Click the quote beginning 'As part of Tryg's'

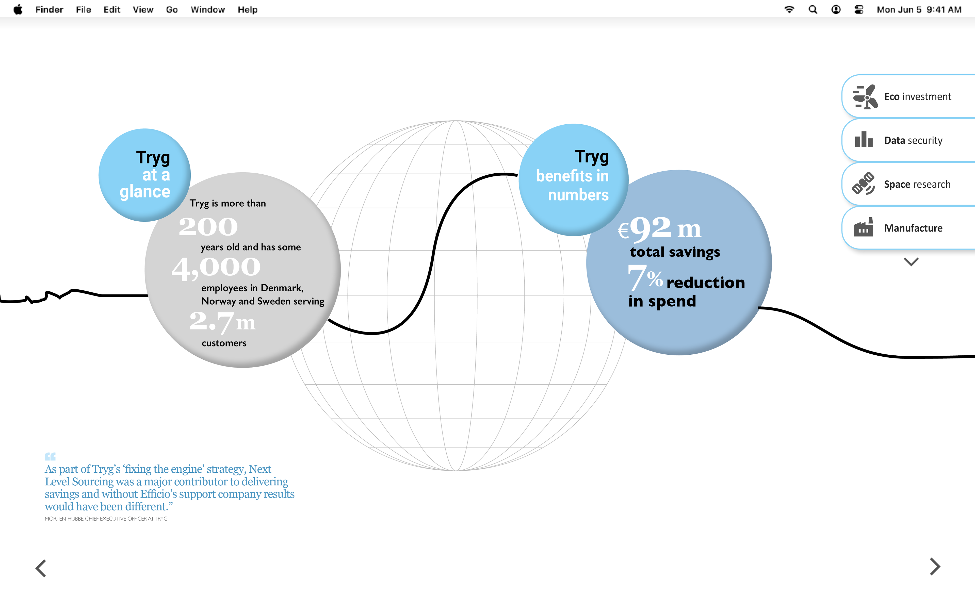(169, 488)
